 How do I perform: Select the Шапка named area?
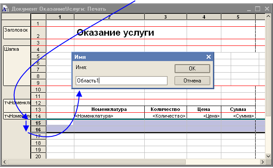(x=17, y=66)
